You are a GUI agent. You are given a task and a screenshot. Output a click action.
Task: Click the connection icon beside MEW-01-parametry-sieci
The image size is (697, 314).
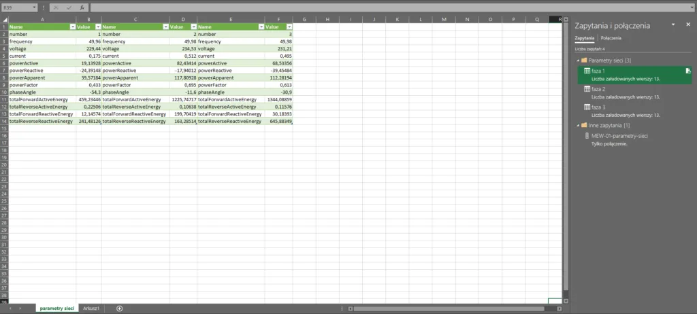(x=587, y=136)
